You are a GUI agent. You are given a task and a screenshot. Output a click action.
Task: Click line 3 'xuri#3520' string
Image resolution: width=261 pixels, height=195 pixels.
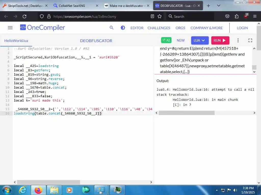tap(109, 57)
